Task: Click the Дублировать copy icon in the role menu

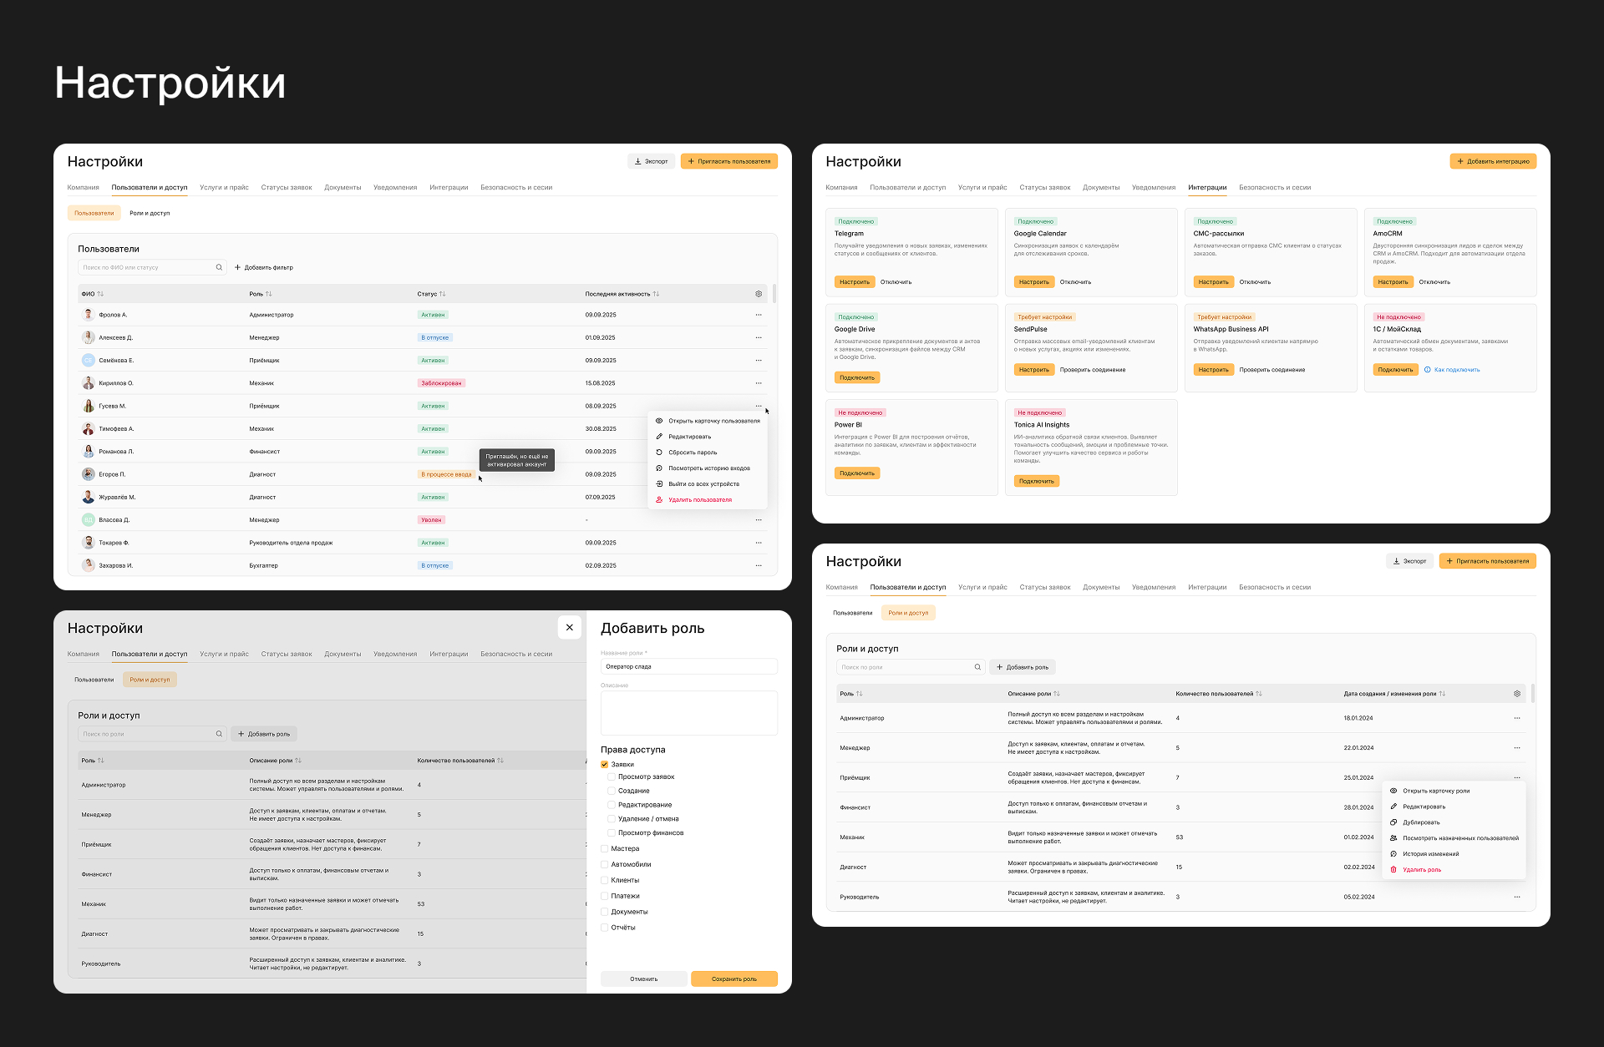Action: [1393, 822]
